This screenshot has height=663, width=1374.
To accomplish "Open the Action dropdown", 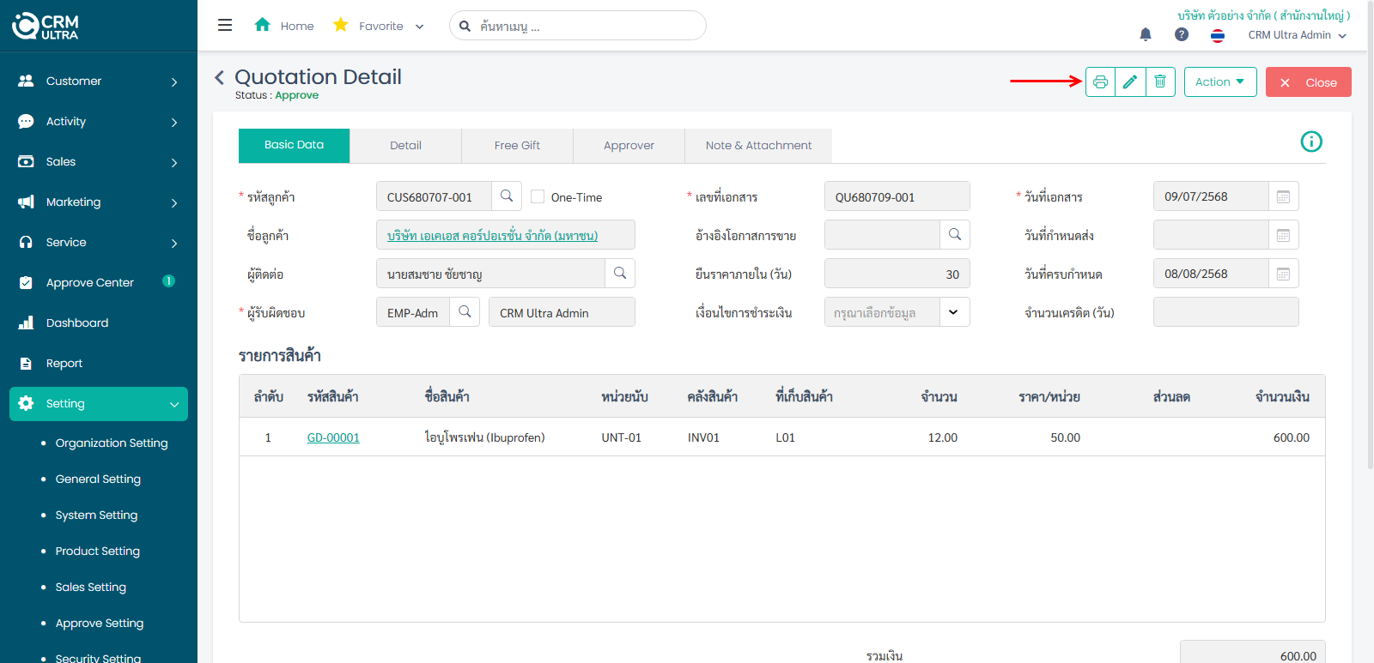I will pyautogui.click(x=1220, y=82).
